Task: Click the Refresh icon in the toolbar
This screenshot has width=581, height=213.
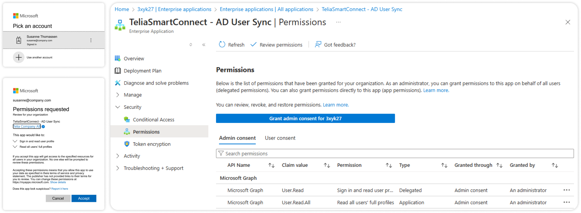Action: (x=222, y=44)
